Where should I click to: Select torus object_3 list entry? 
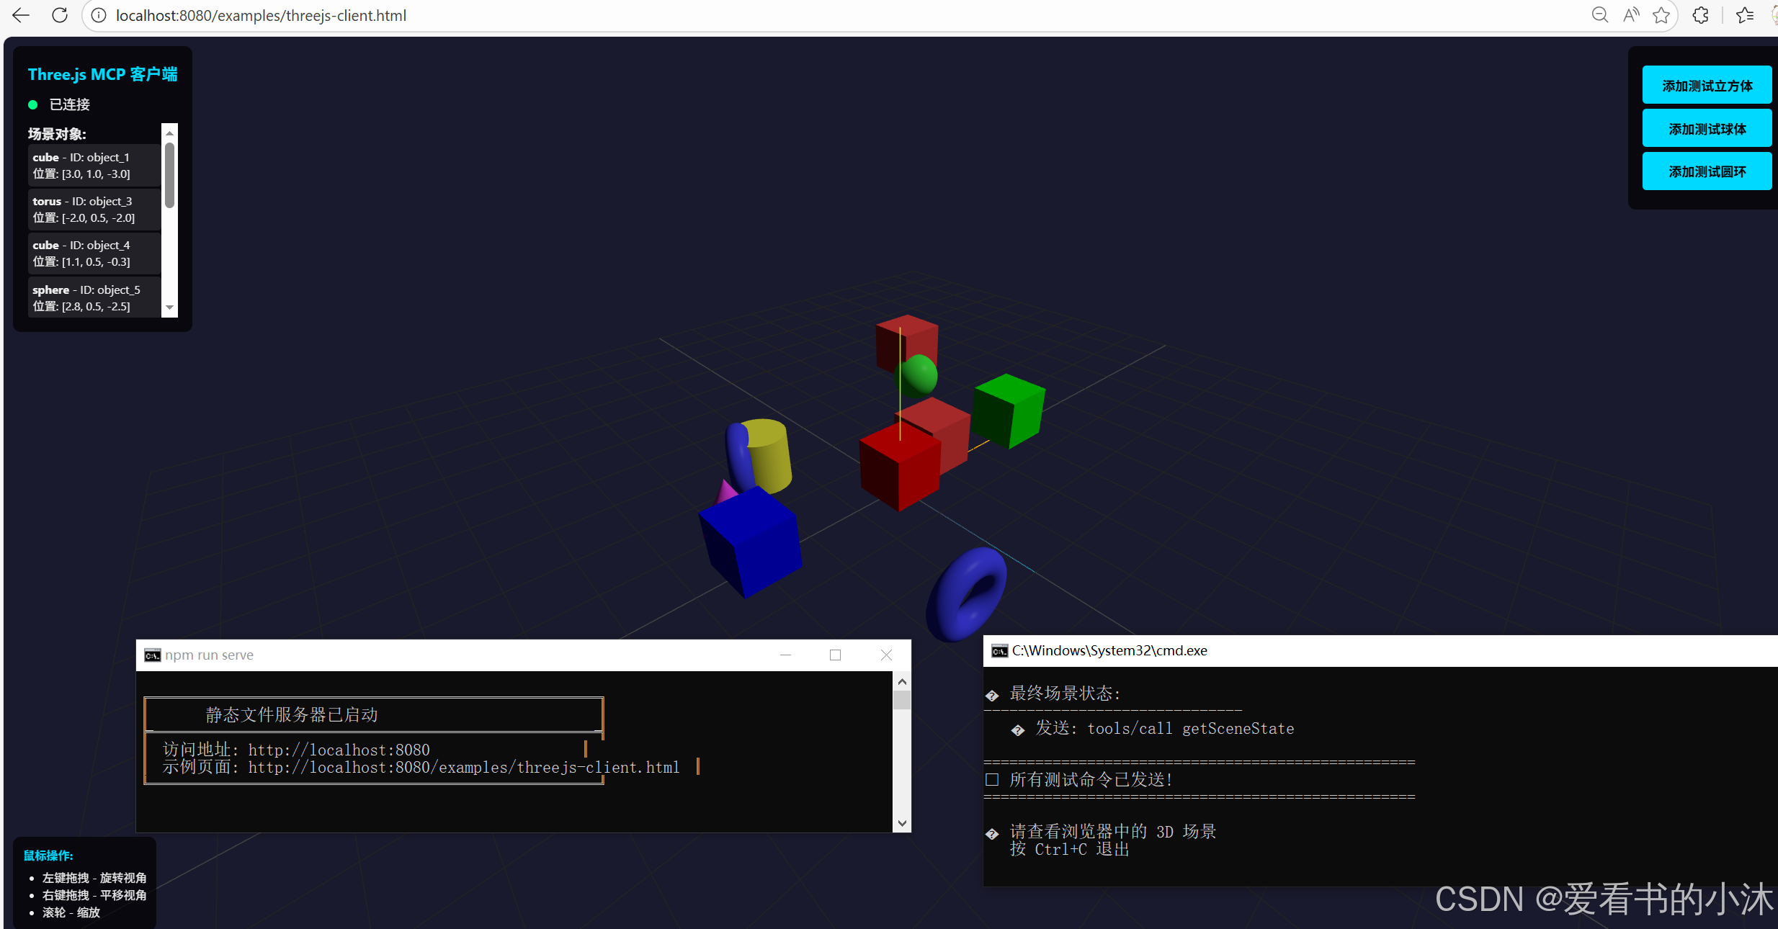94,209
